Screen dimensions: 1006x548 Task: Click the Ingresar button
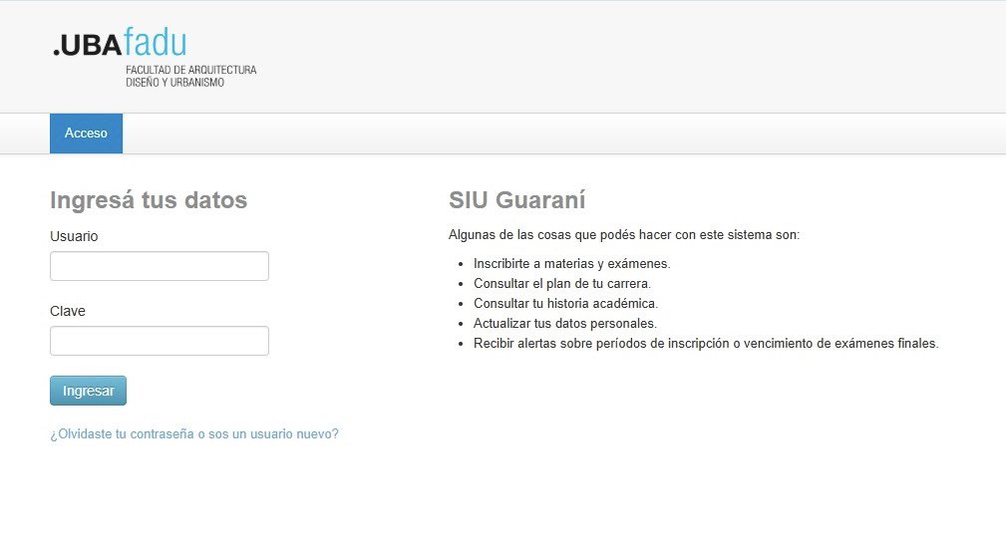click(x=88, y=391)
